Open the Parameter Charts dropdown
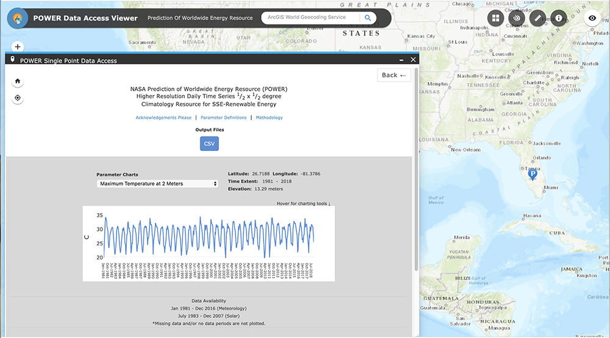 157,184
